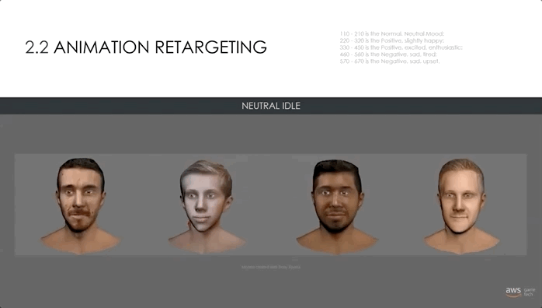Select the smiling light-haired head model on right
542x308 pixels.
point(461,206)
